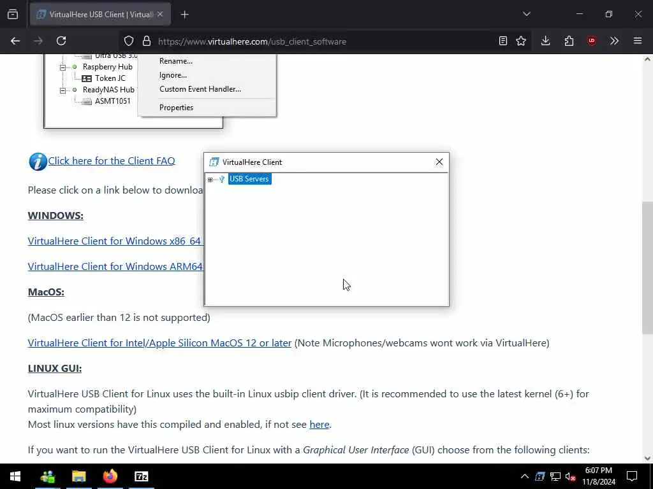Select ASMT1051 device in tree
Screen dimensions: 653x489
(x=112, y=101)
